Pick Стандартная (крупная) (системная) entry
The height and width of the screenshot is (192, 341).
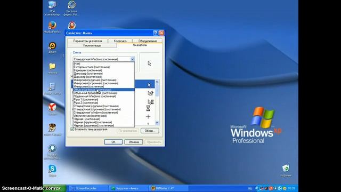(104, 106)
